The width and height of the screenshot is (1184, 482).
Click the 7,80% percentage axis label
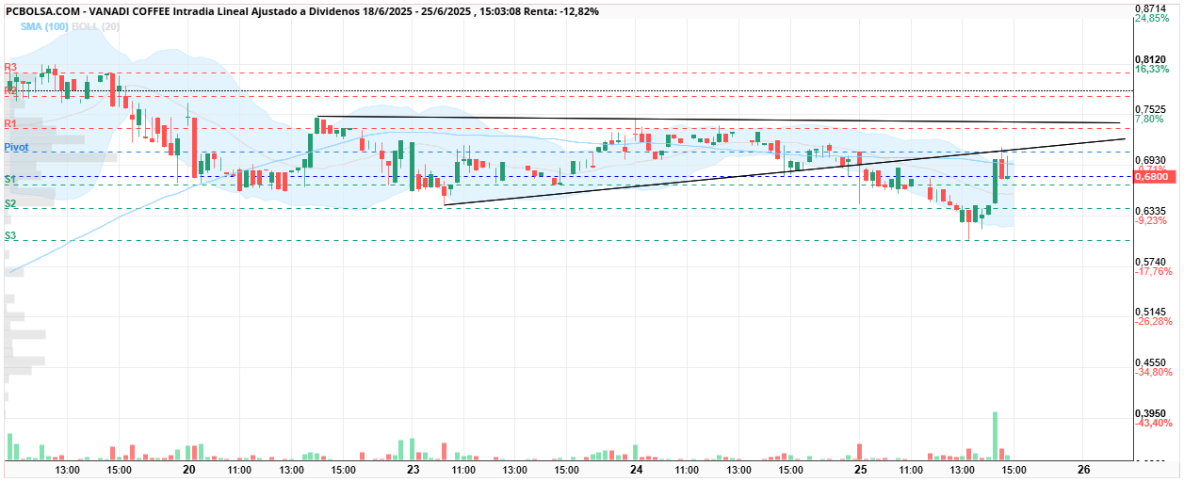pyautogui.click(x=1150, y=119)
